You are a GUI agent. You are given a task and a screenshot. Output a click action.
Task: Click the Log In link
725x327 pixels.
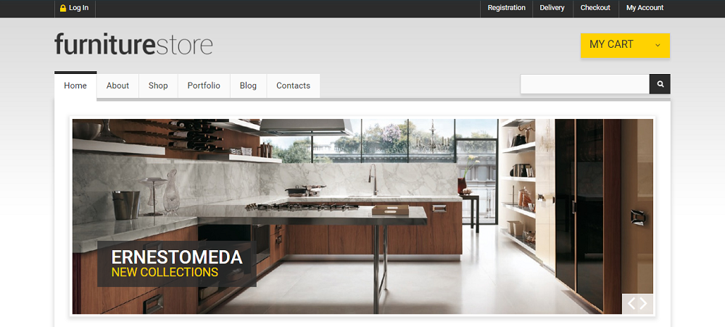click(78, 8)
